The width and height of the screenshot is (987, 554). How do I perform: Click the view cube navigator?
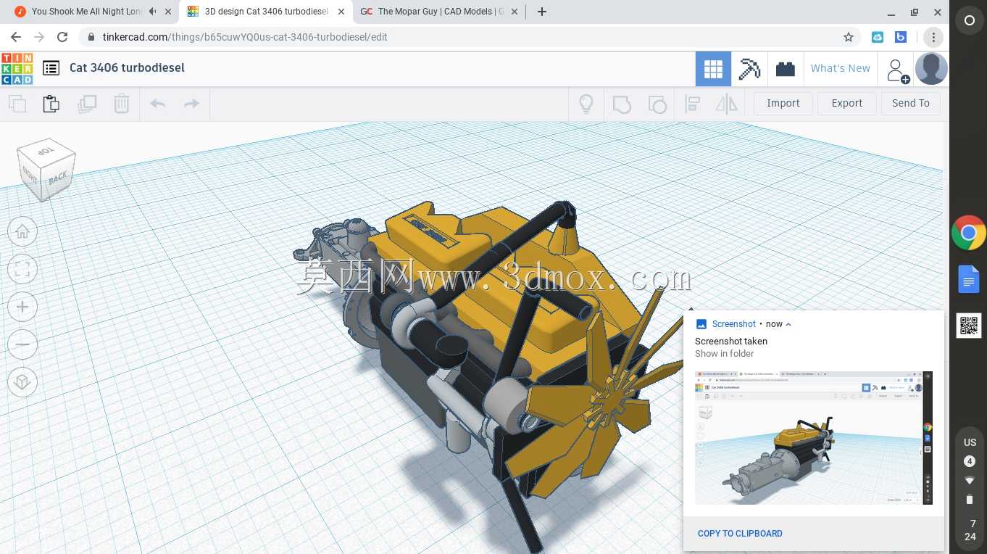coord(46,170)
